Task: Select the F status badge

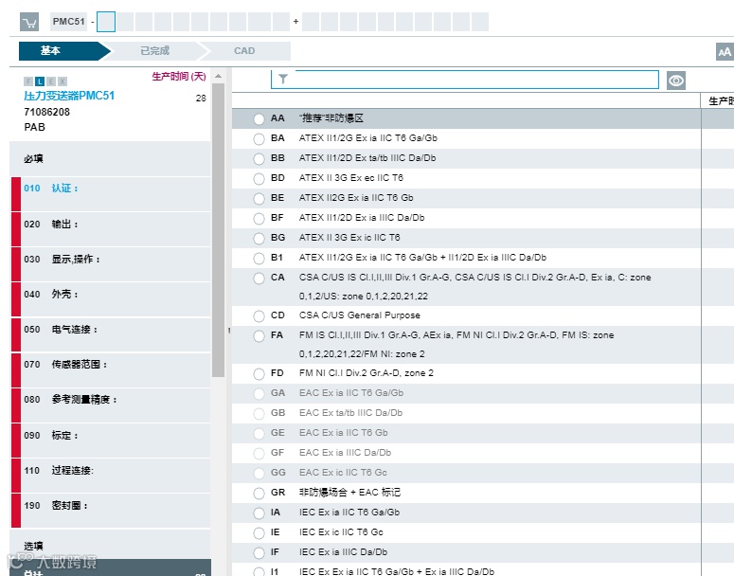Action: pyautogui.click(x=28, y=81)
